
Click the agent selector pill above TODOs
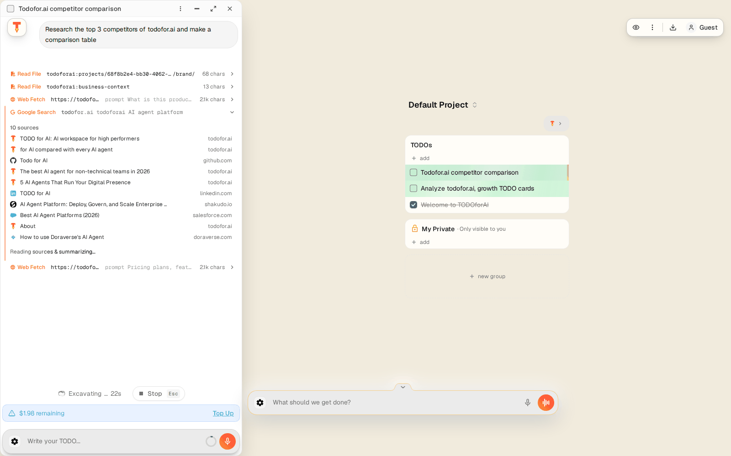point(556,124)
